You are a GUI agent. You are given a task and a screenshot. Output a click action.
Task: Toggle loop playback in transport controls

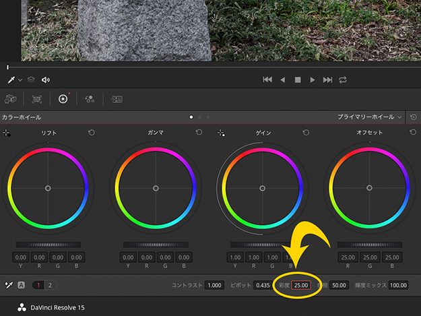(344, 80)
